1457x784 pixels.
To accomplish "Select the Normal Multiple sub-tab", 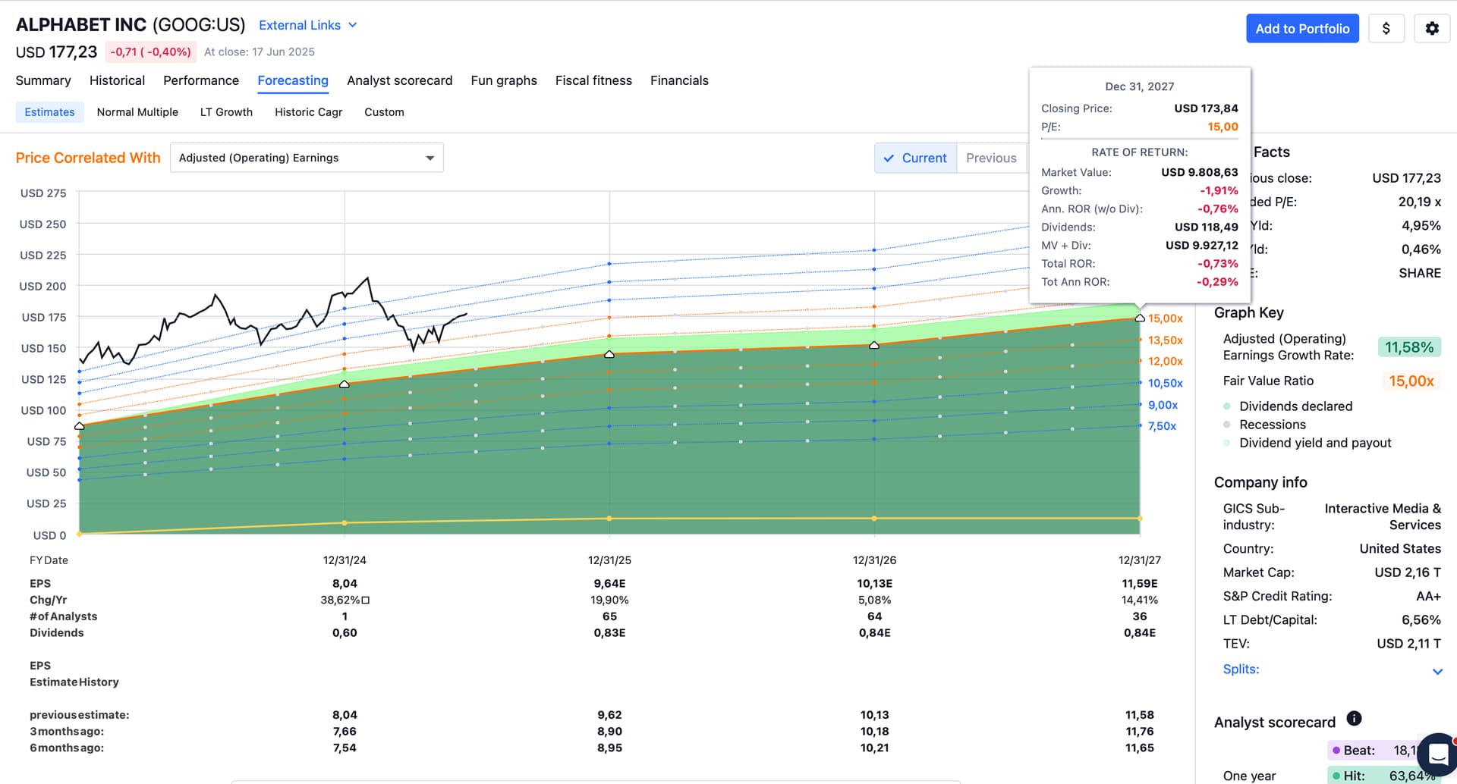I will 137,112.
